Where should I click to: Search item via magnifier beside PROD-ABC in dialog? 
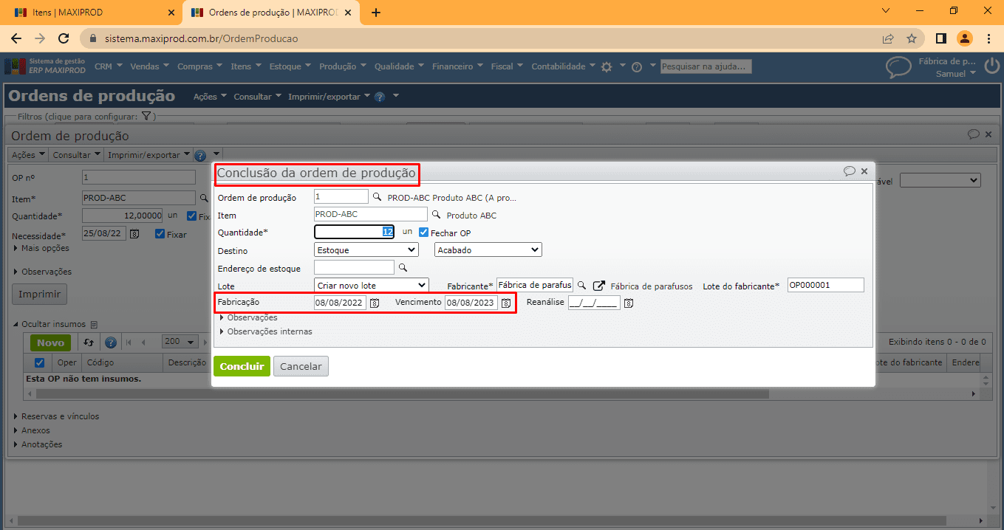point(436,215)
